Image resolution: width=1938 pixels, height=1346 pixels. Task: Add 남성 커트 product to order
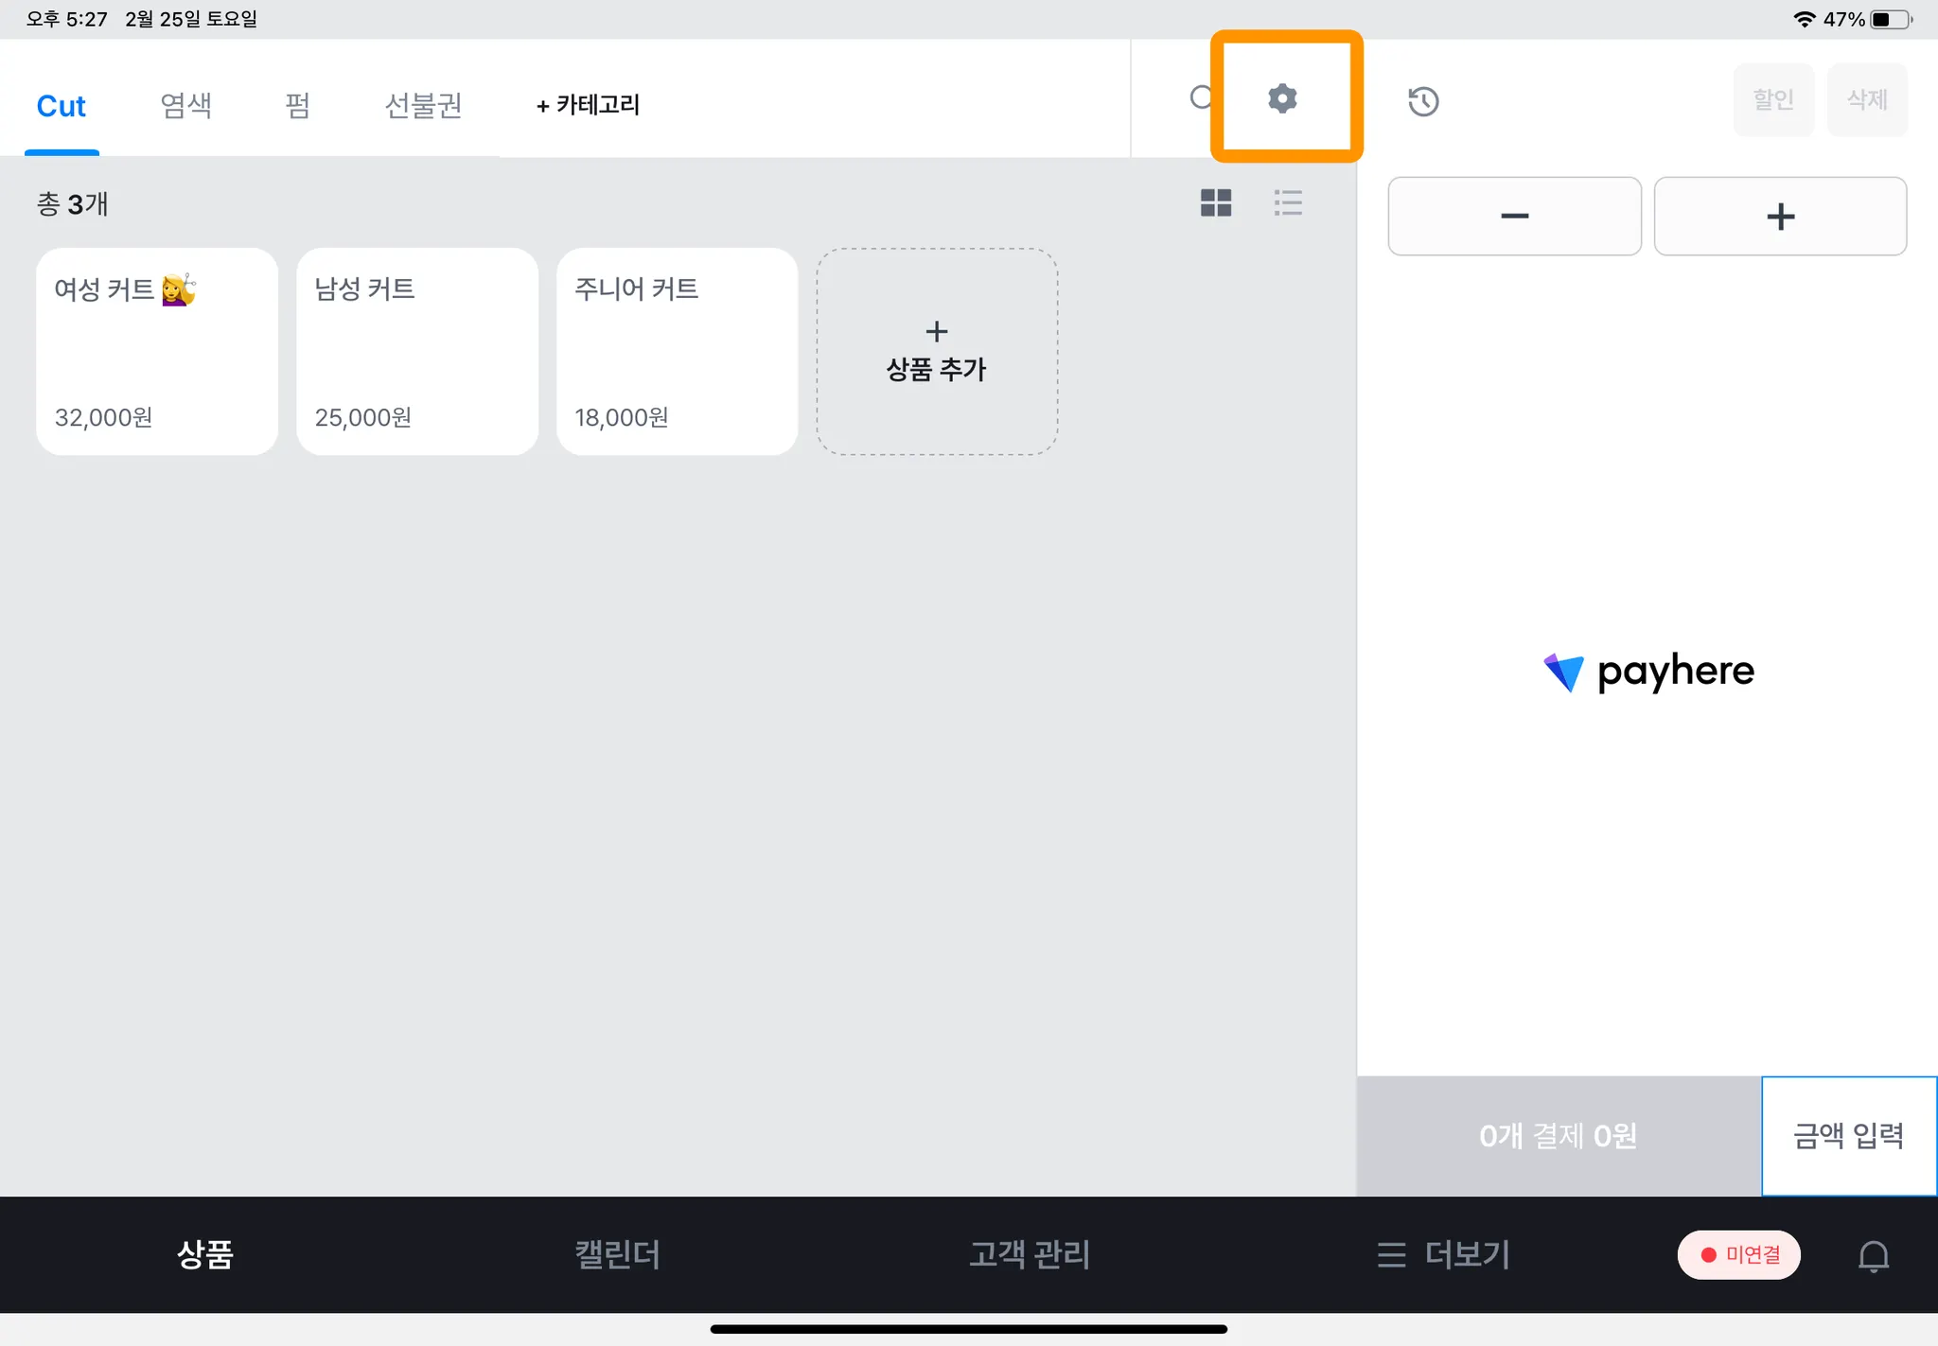click(x=417, y=351)
